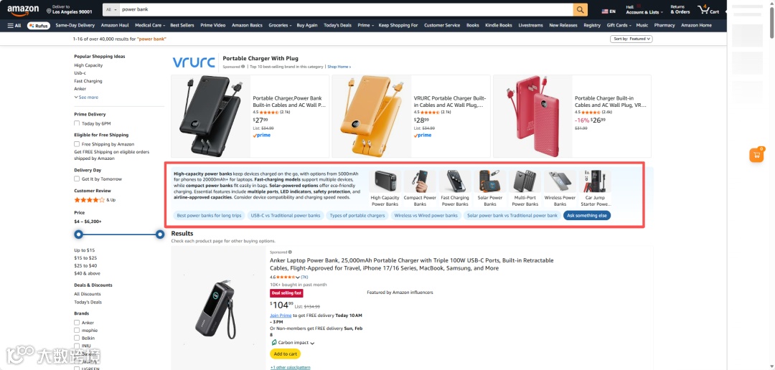Screen dimensions: 775x370
Task: Click the right price slider handle
Action: tap(160, 234)
